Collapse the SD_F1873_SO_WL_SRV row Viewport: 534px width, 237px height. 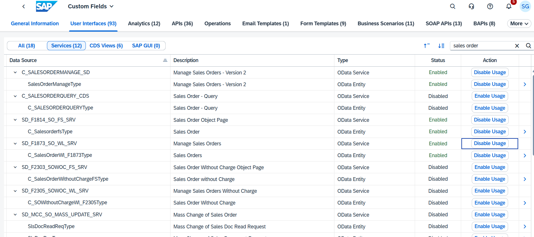(x=15, y=143)
